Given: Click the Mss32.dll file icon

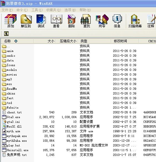Looking at the screenshot, I should point(4,126).
